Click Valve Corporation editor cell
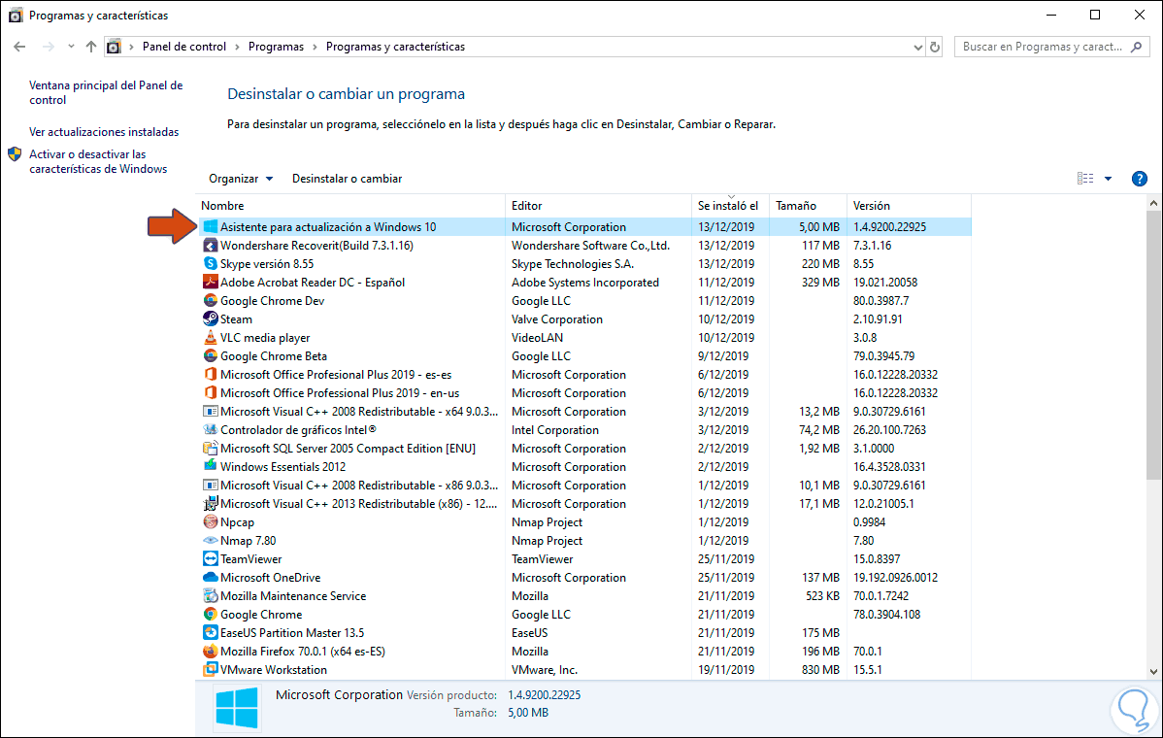The image size is (1163, 738). tap(557, 319)
